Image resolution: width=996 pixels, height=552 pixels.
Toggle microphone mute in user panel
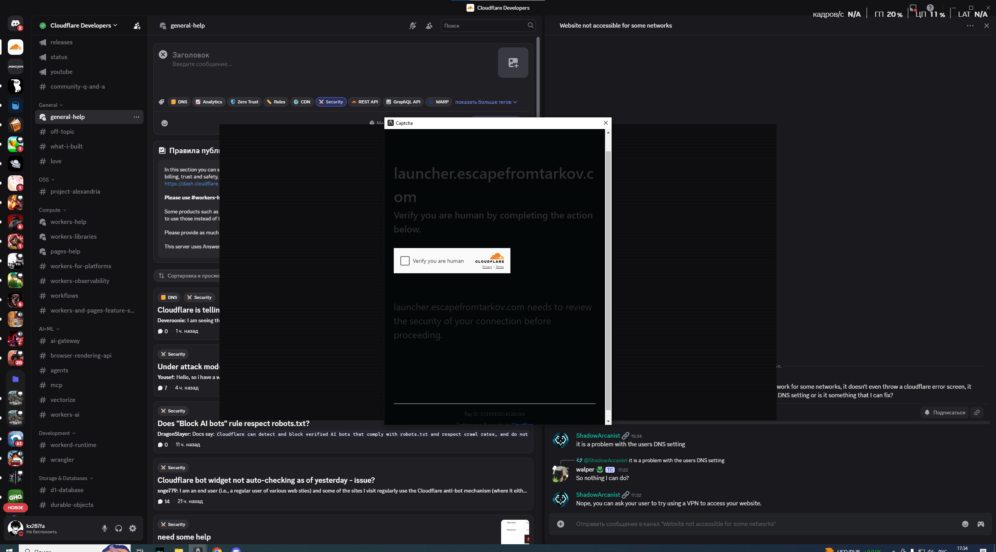click(x=105, y=528)
